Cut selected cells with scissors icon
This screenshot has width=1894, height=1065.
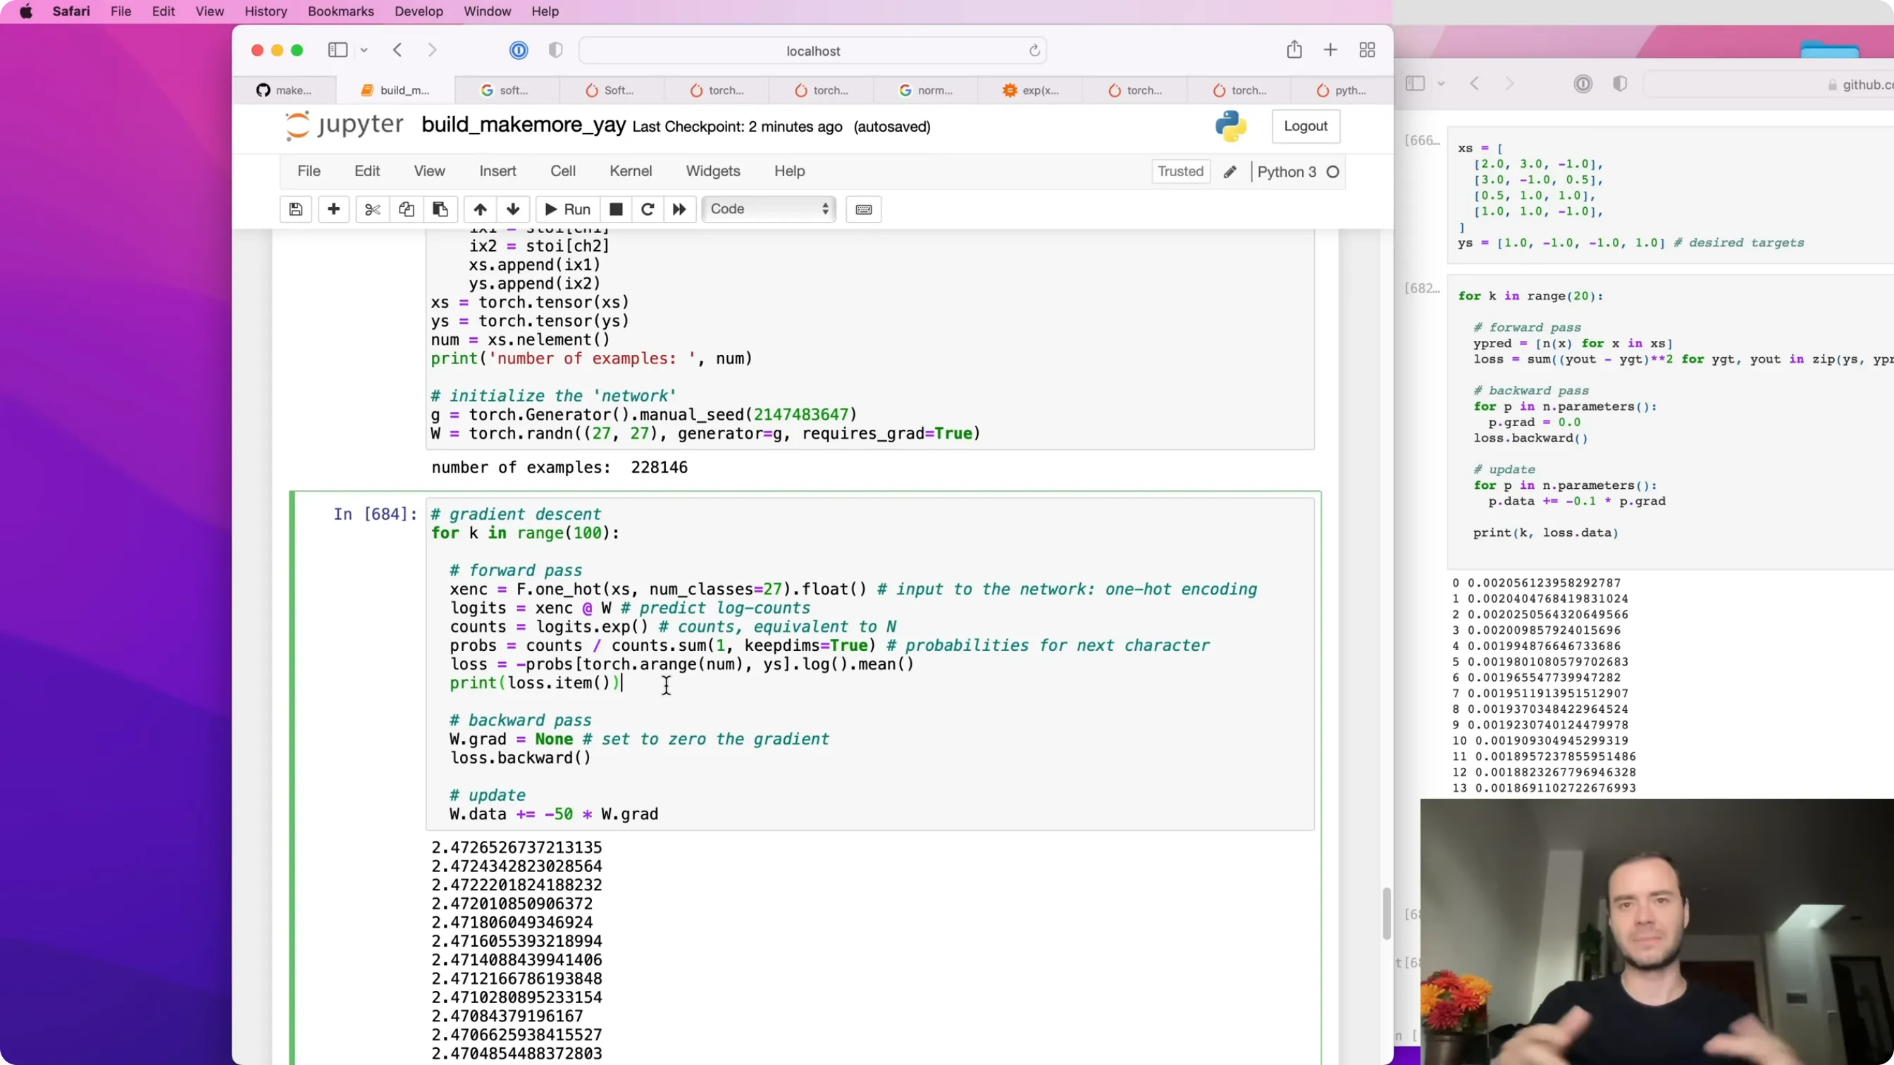pos(373,209)
